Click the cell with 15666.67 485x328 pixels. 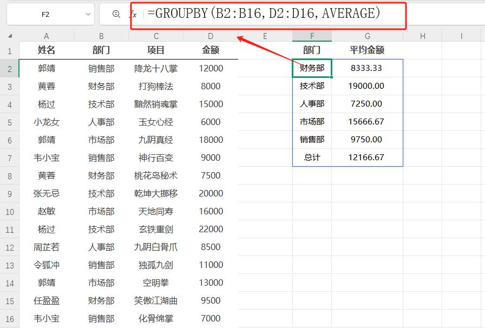[367, 122]
